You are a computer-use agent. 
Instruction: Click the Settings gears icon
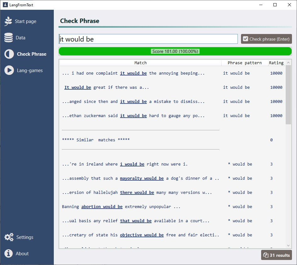9,237
